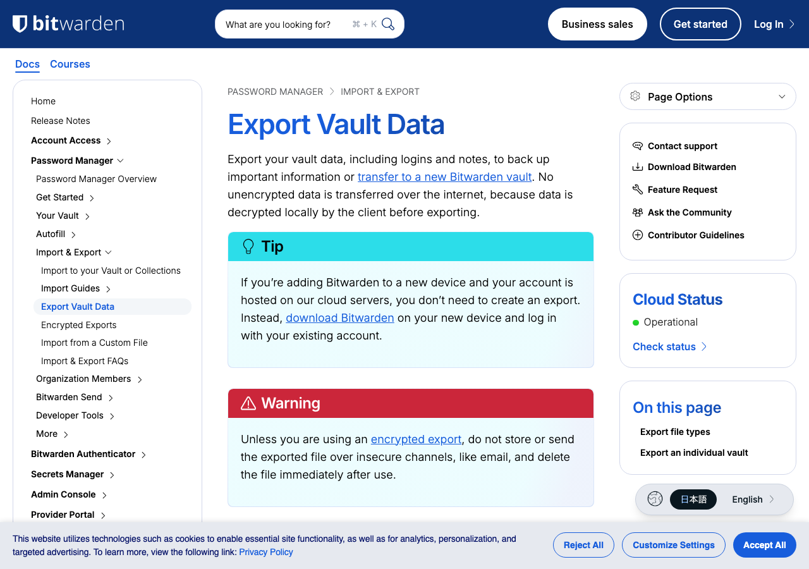Click the Bitwarden shield logo

pos(20,24)
